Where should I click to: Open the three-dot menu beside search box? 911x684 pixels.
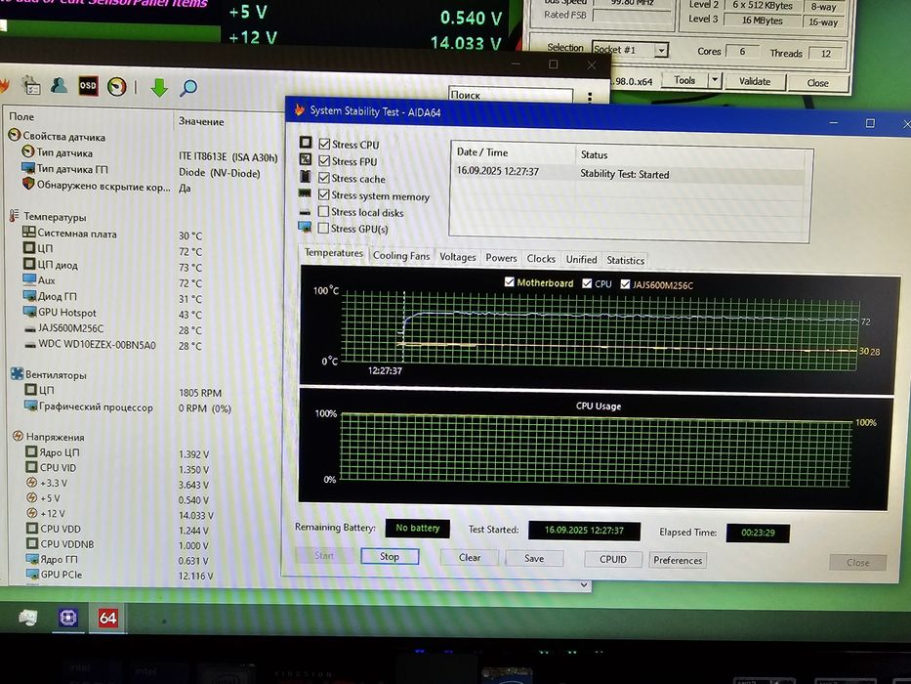(x=590, y=97)
